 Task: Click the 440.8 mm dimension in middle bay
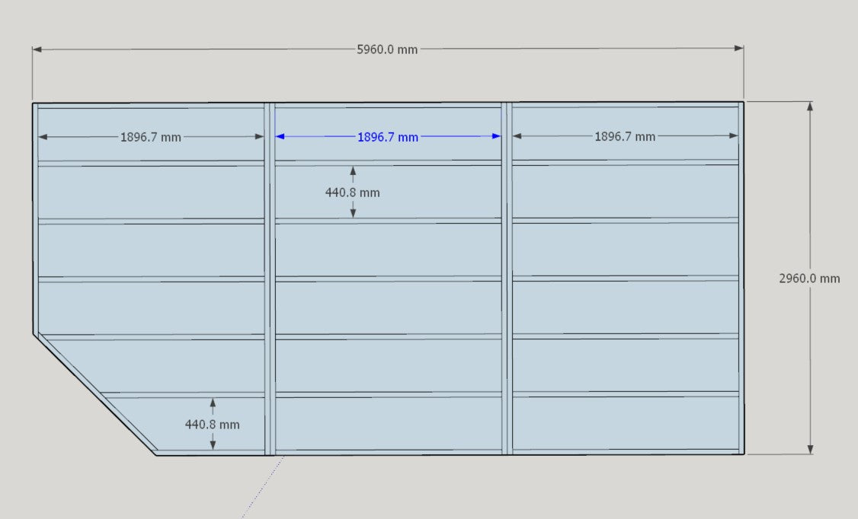click(352, 193)
